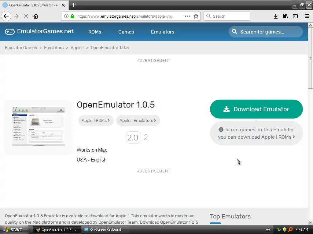Click the page scrollbar up arrow
313x234 pixels.
tap(310, 25)
